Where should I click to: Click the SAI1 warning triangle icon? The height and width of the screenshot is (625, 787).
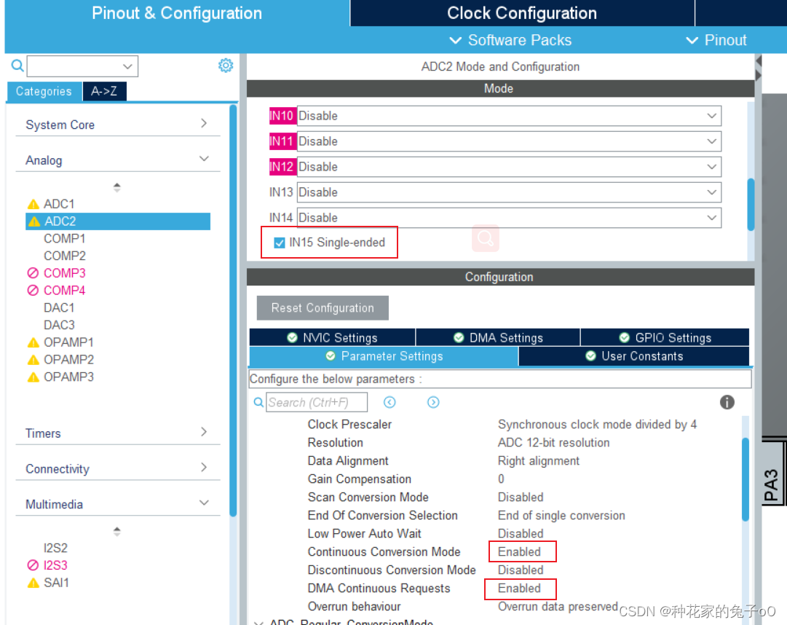click(x=33, y=583)
